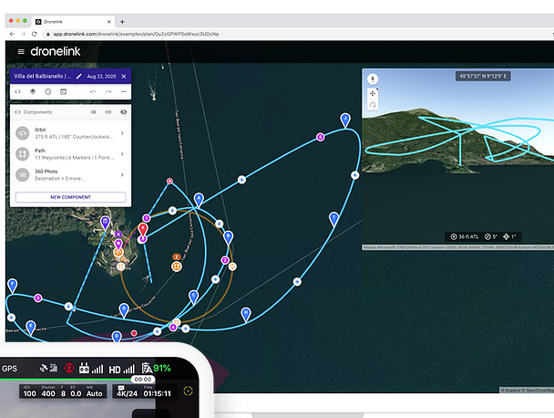The height and width of the screenshot is (418, 554).
Task: Select the rotate control in 3D preview
Action: (373, 105)
